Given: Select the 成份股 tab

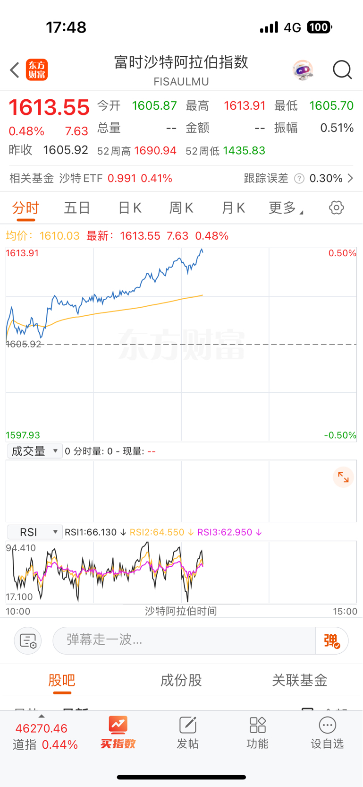Looking at the screenshot, I should (x=181, y=680).
